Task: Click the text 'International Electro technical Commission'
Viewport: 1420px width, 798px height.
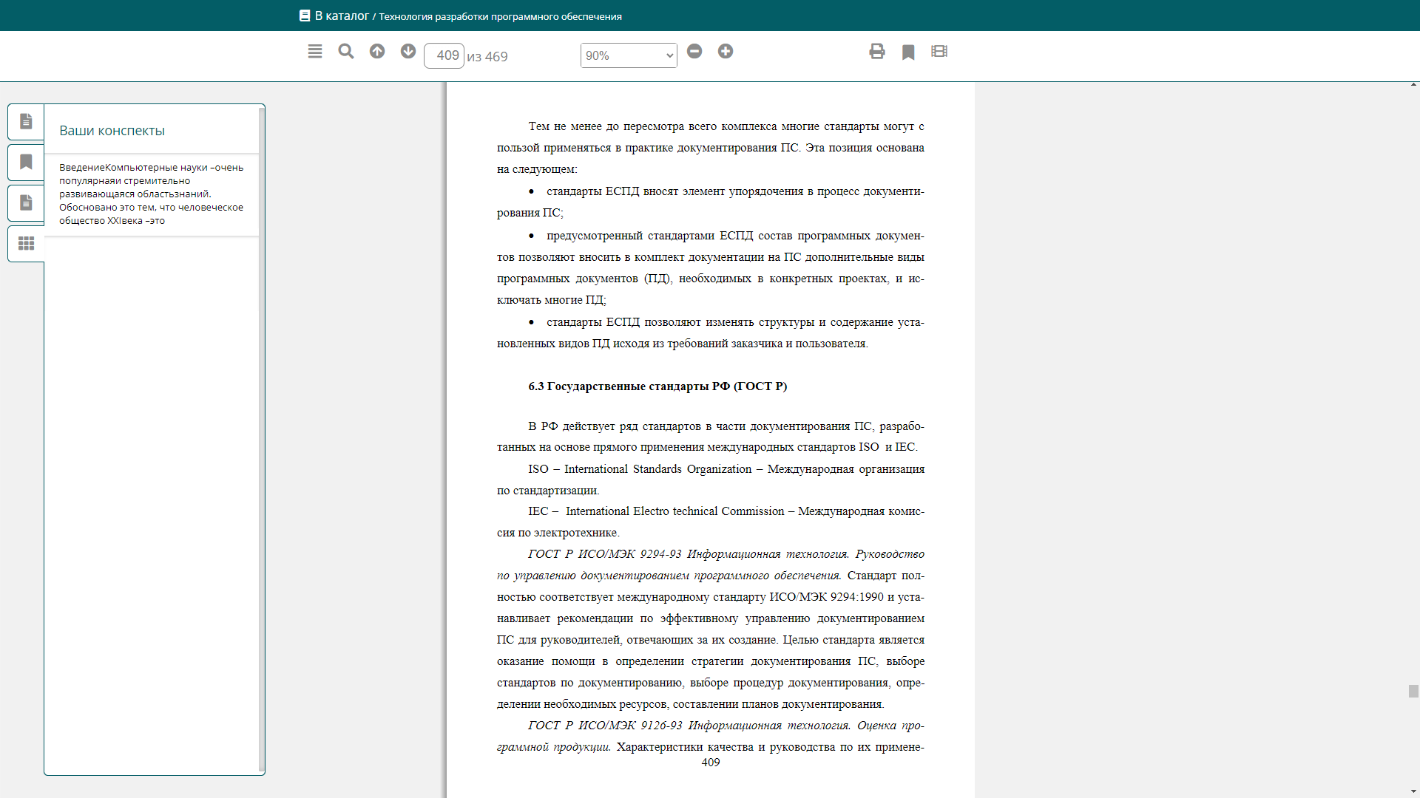Action: pos(674,511)
